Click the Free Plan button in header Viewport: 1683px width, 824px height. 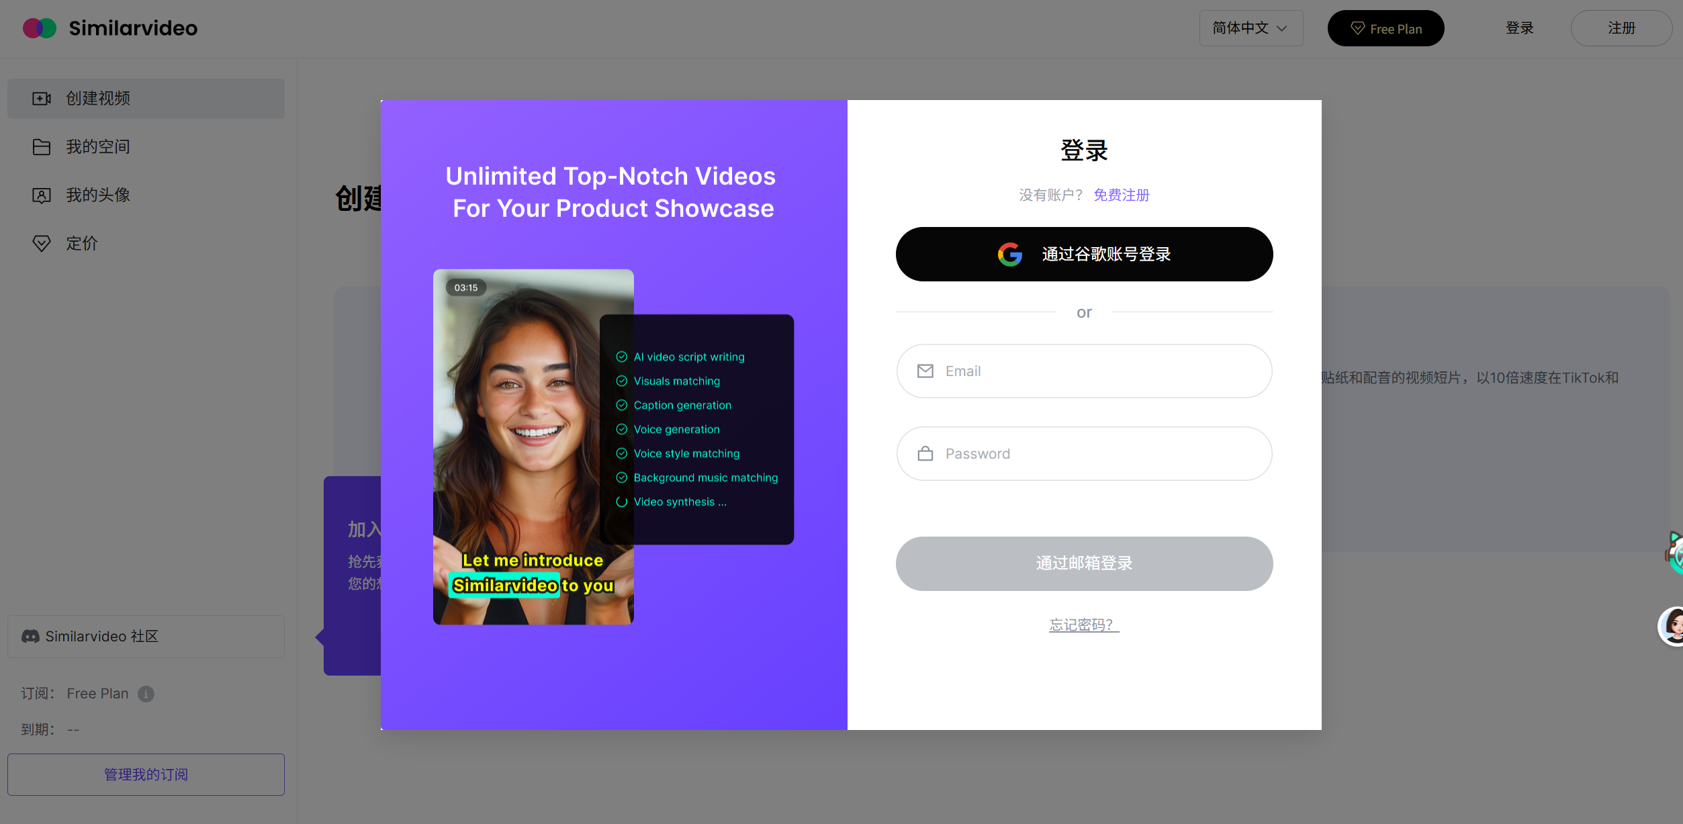[x=1385, y=28]
